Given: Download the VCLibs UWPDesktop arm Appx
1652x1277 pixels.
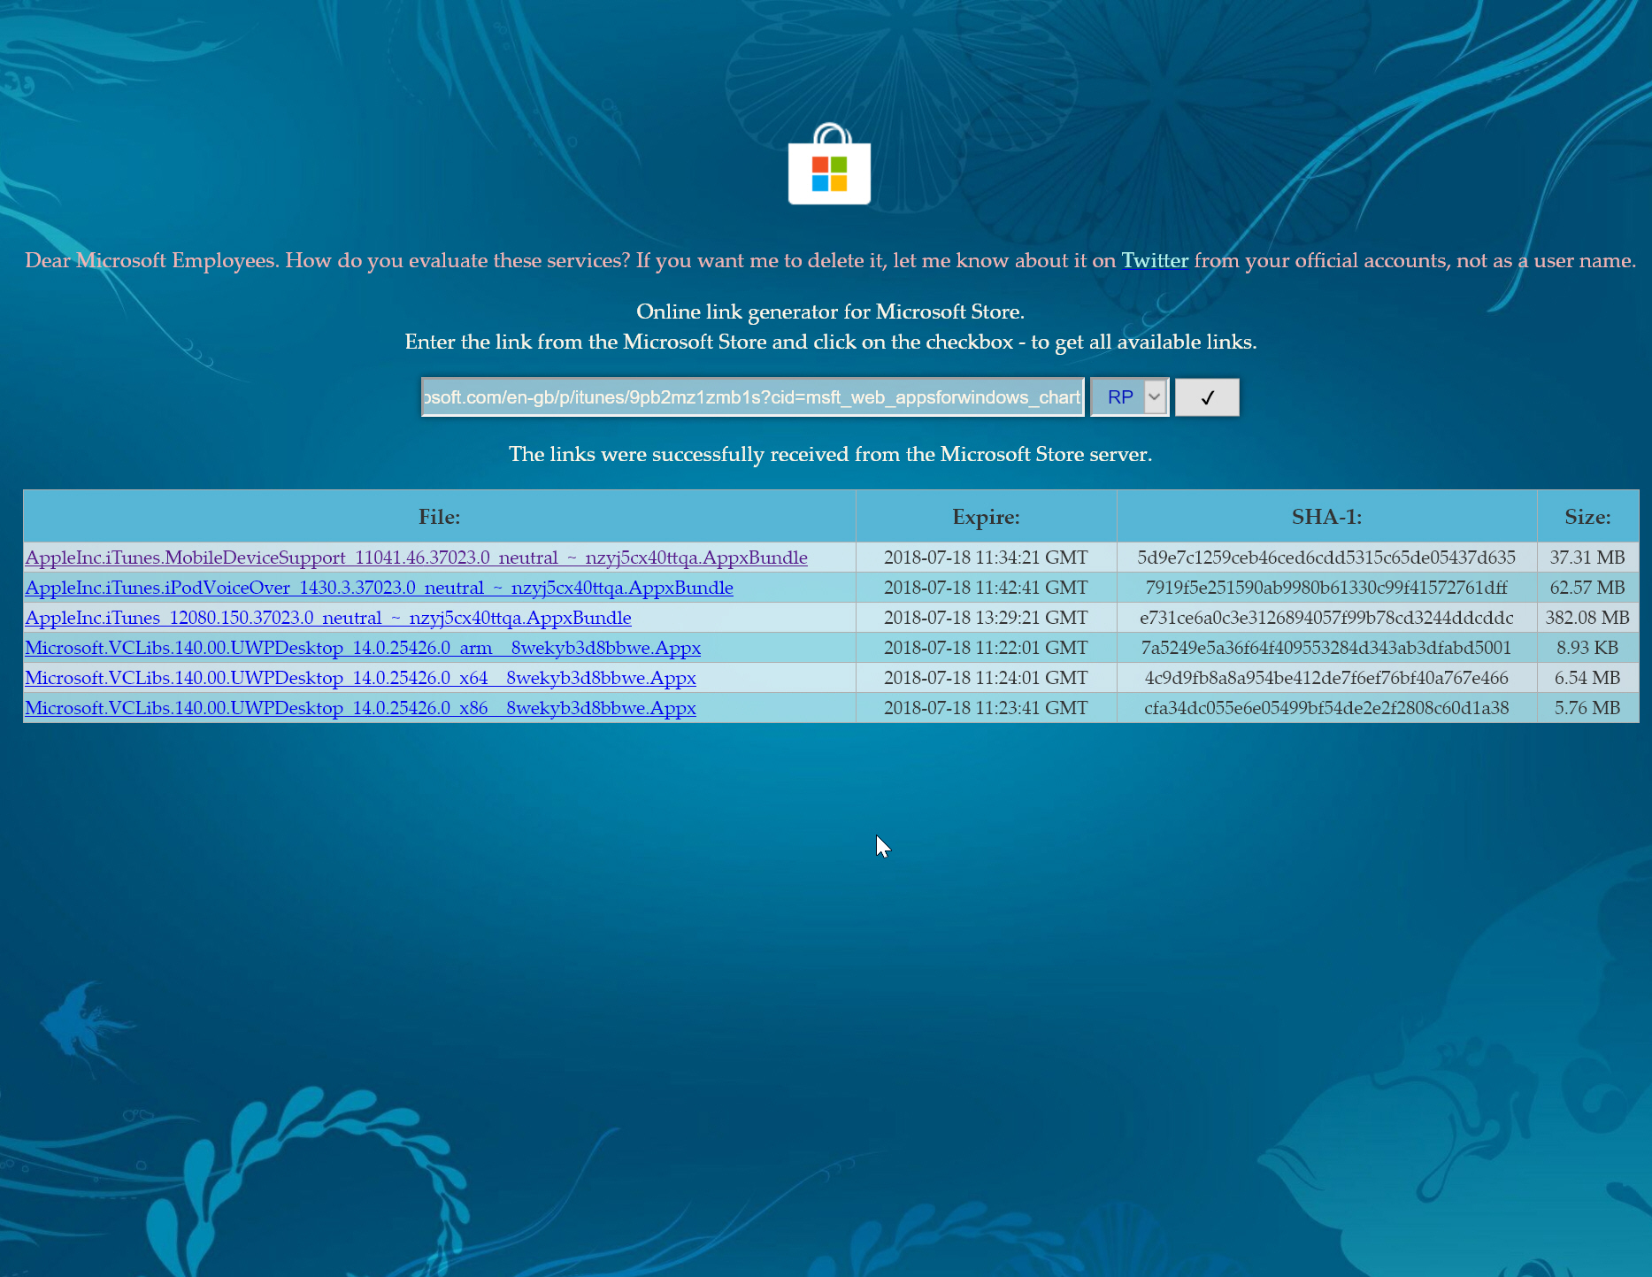Looking at the screenshot, I should click(x=363, y=648).
